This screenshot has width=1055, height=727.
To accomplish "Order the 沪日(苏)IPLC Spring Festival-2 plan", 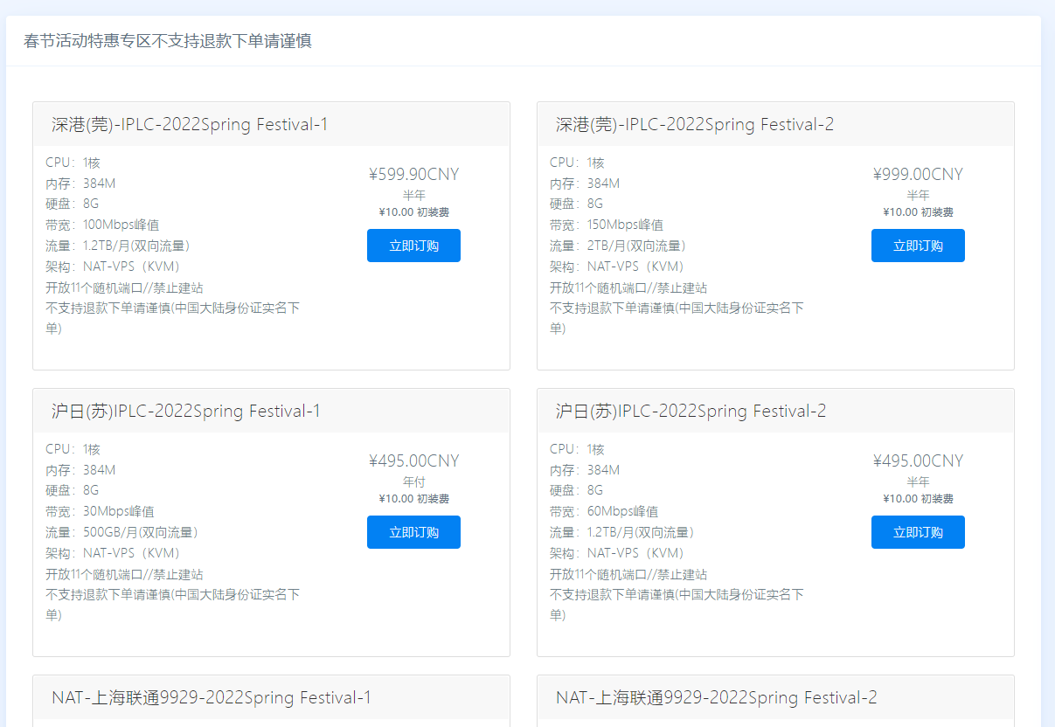I will click(x=918, y=532).
